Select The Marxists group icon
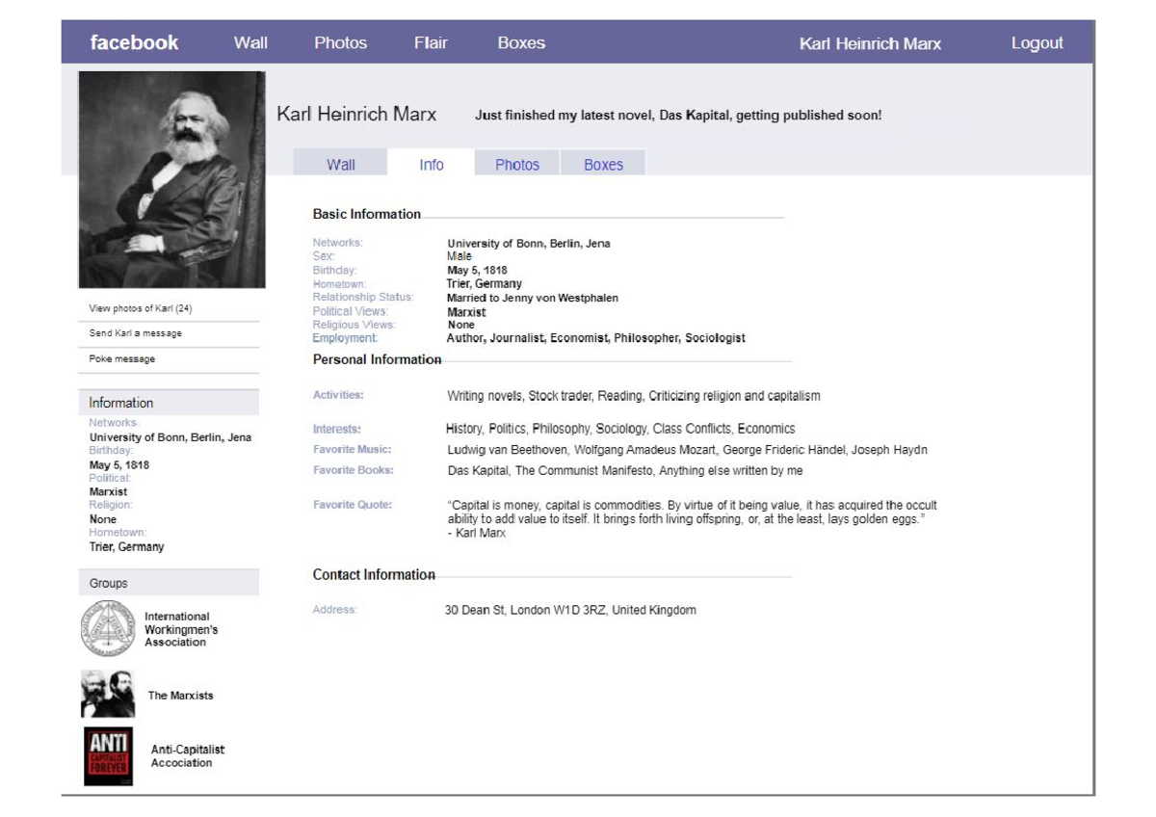1156x817 pixels. [x=108, y=694]
